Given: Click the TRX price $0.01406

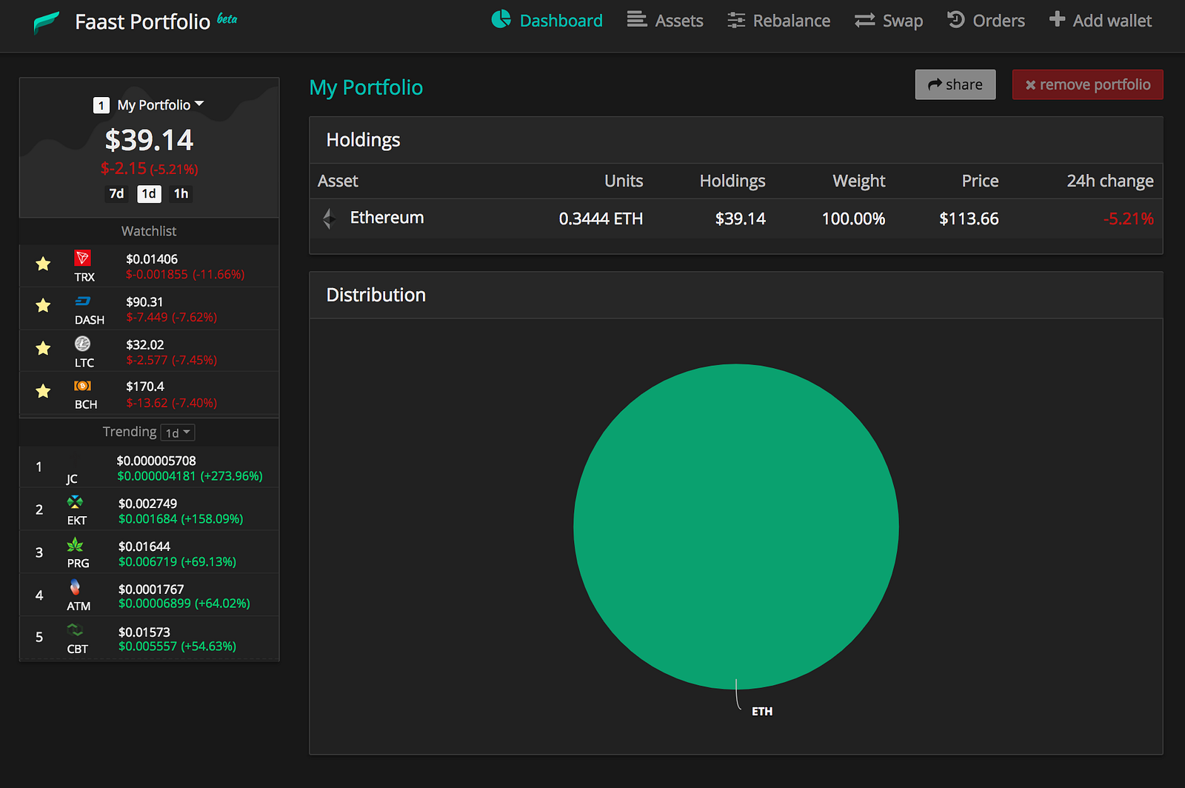Looking at the screenshot, I should (x=152, y=259).
